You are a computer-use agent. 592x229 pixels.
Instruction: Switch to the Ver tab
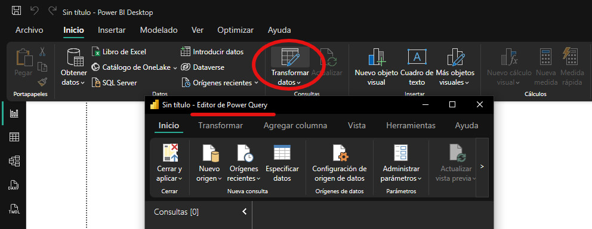(198, 30)
